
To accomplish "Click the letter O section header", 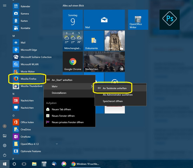I will 13,115.
